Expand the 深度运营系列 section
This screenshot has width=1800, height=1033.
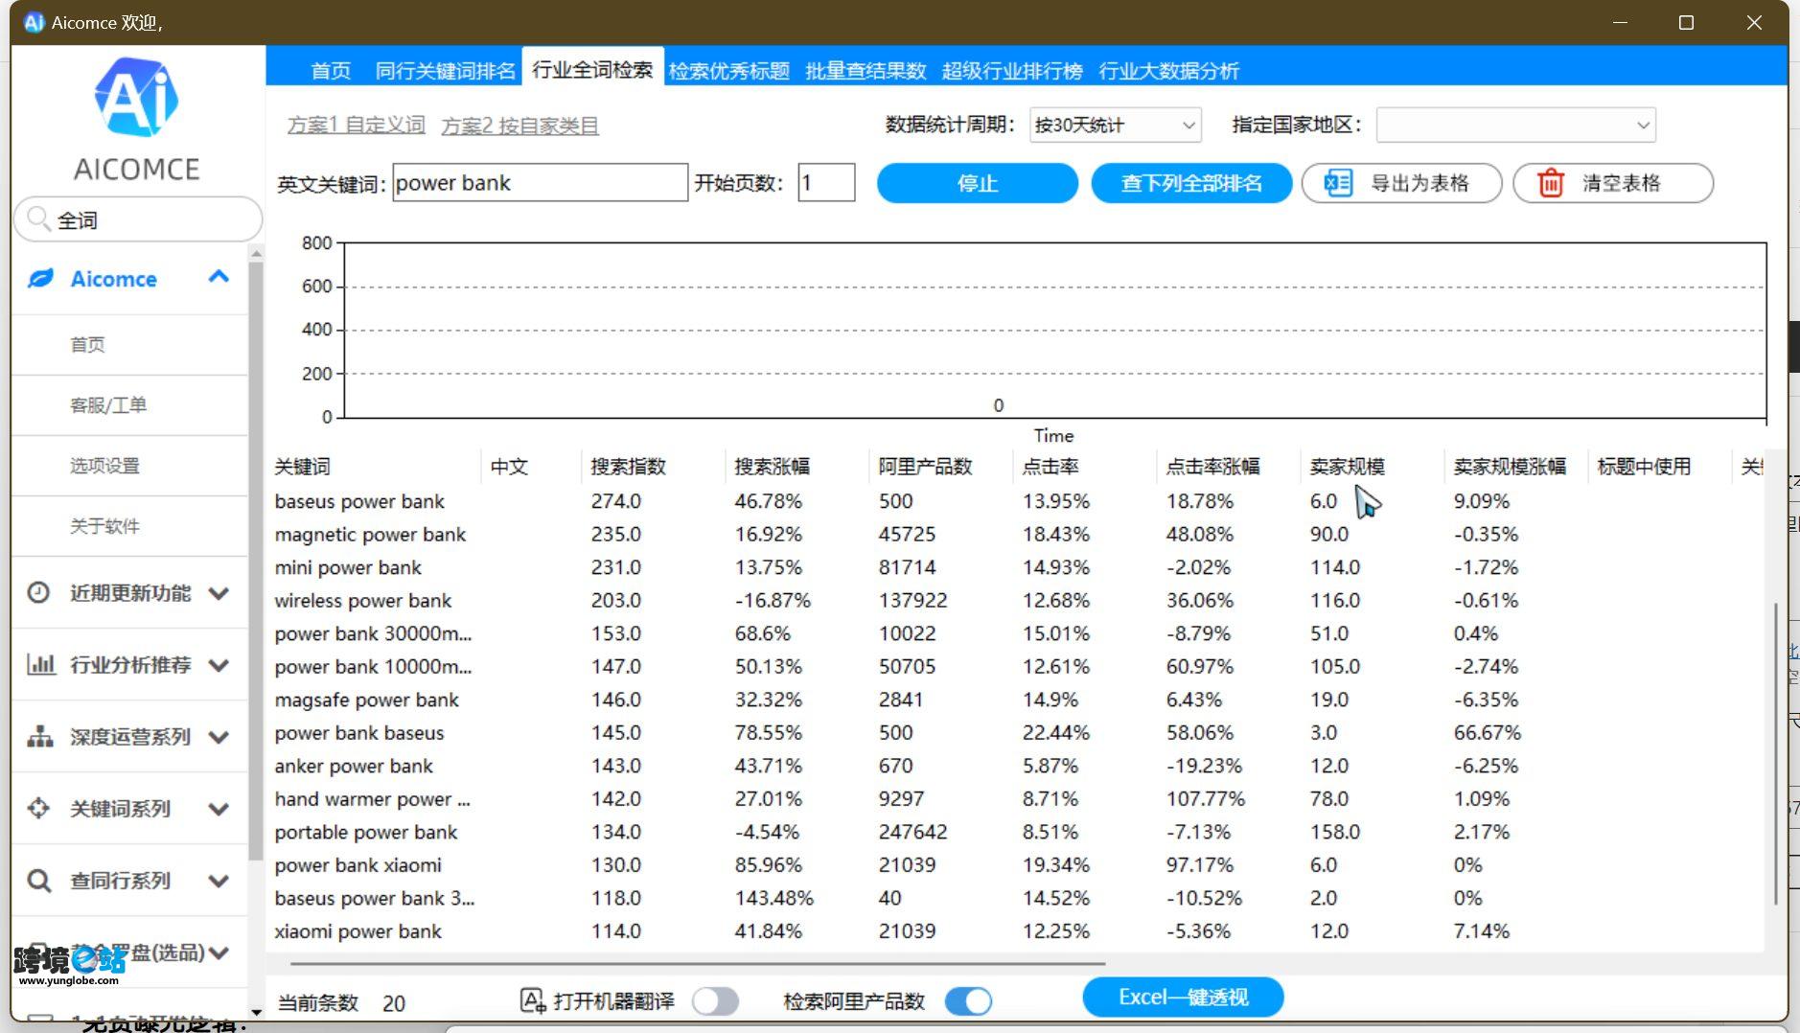(219, 737)
